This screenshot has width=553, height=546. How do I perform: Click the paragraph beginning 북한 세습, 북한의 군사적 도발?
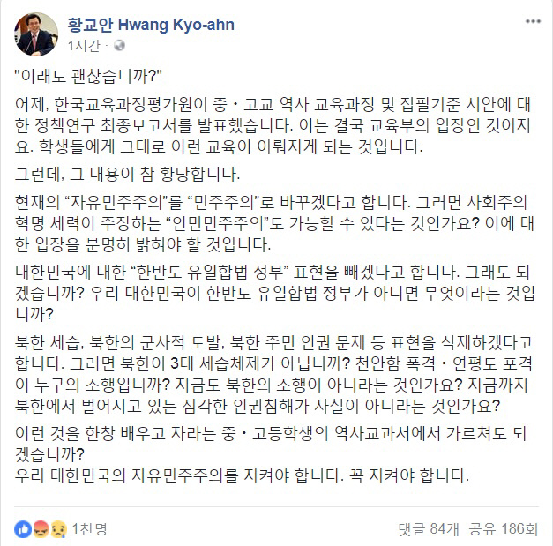[273, 374]
